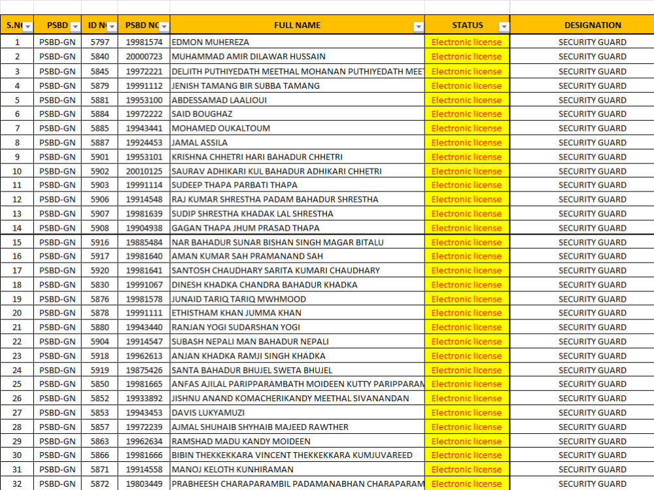Open the S.NO column filter dropdown
This screenshot has width=654, height=490.
tap(27, 25)
